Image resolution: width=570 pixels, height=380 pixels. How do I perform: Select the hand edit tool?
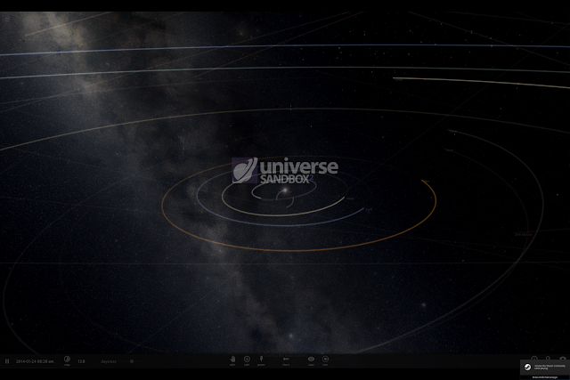(x=232, y=360)
